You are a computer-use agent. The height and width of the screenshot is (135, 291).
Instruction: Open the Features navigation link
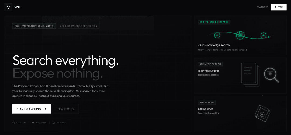pos(262,7)
